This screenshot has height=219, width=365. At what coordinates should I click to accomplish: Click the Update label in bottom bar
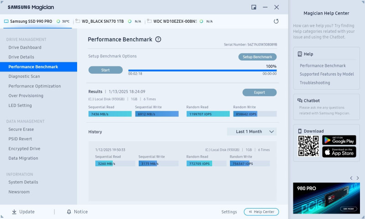[27, 212]
